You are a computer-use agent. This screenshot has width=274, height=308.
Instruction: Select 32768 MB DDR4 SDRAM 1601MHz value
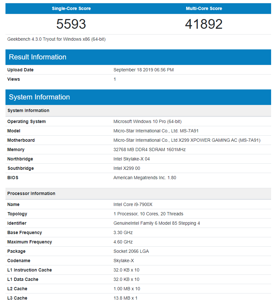(149, 150)
